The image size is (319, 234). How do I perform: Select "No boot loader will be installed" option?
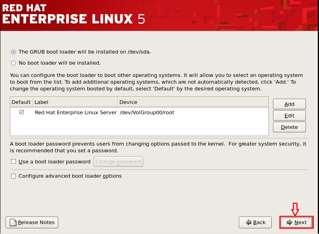click(x=13, y=63)
